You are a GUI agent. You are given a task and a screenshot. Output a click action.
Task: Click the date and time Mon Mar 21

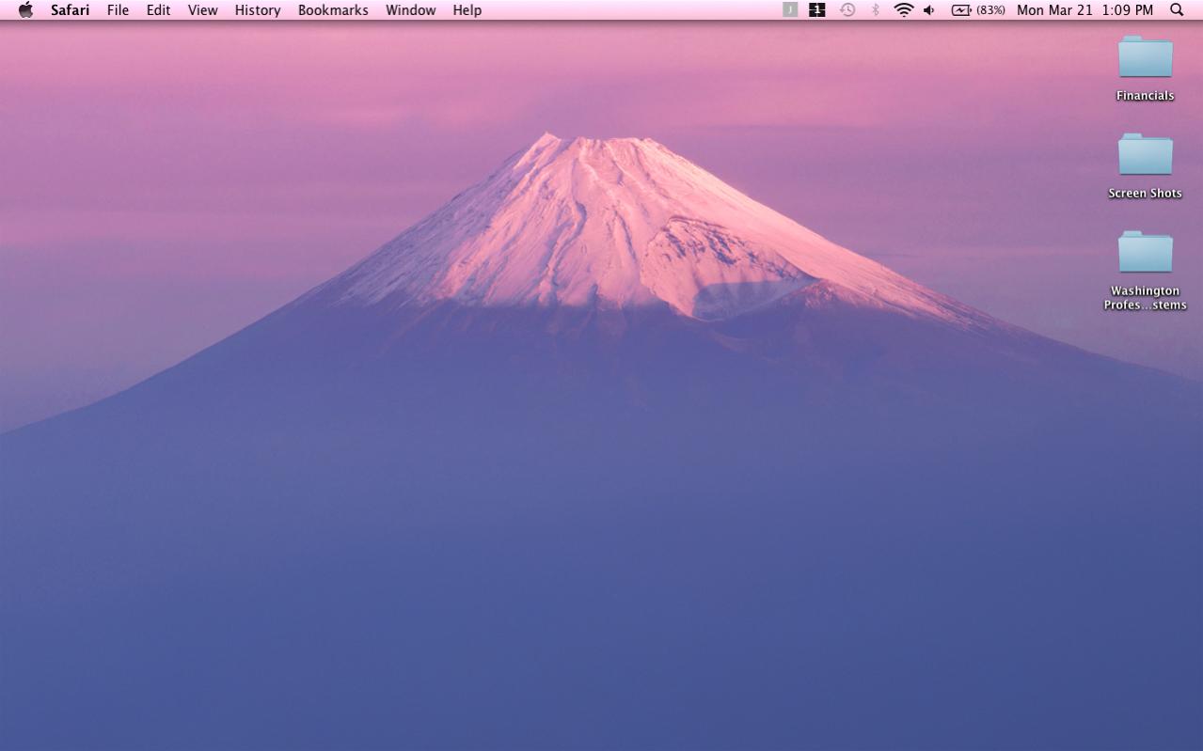[1084, 10]
